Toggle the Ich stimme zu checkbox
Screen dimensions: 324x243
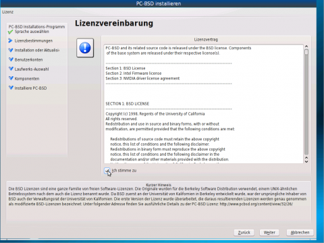click(107, 171)
